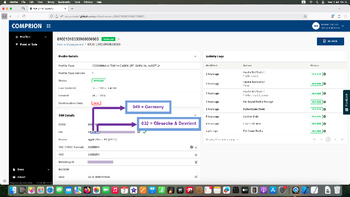Open user account dropdown in header
350x197 pixels.
(x=328, y=26)
